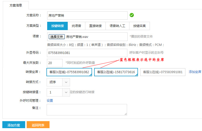Deselect agent 客服3(在线)-075583991082
Viewport: 202px width, 131px height.
click(x=69, y=72)
